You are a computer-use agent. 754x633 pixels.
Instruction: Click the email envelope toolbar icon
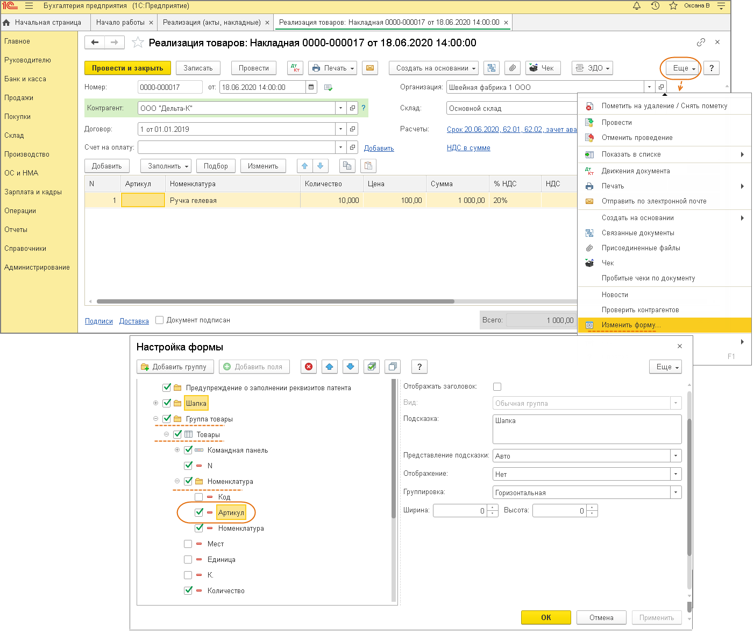click(x=370, y=68)
